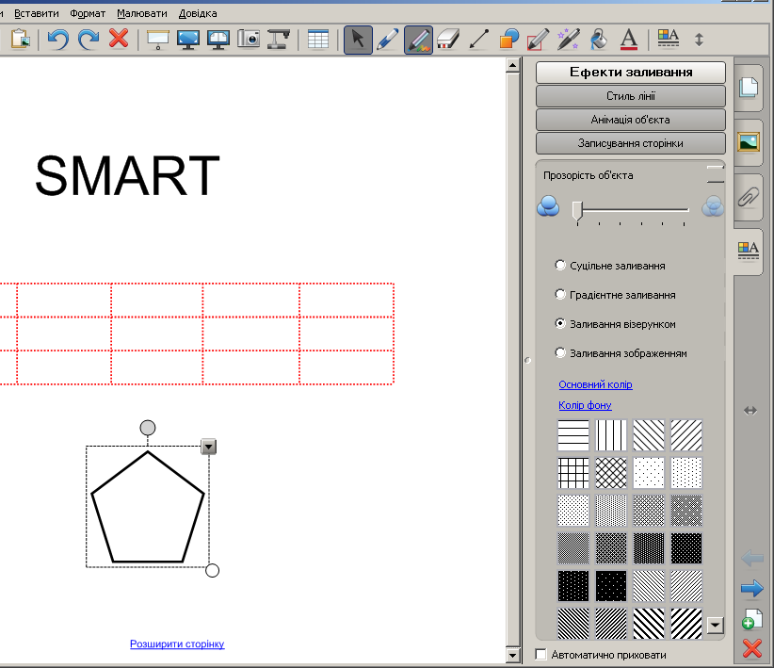Choose the horizontal lines pattern swatch
The width and height of the screenshot is (774, 668).
tap(573, 435)
